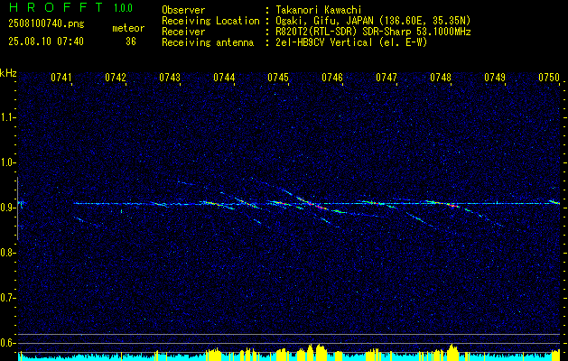Click the 0749 time marker
Image resolution: width=568 pixels, height=361 pixels.
pos(495,77)
